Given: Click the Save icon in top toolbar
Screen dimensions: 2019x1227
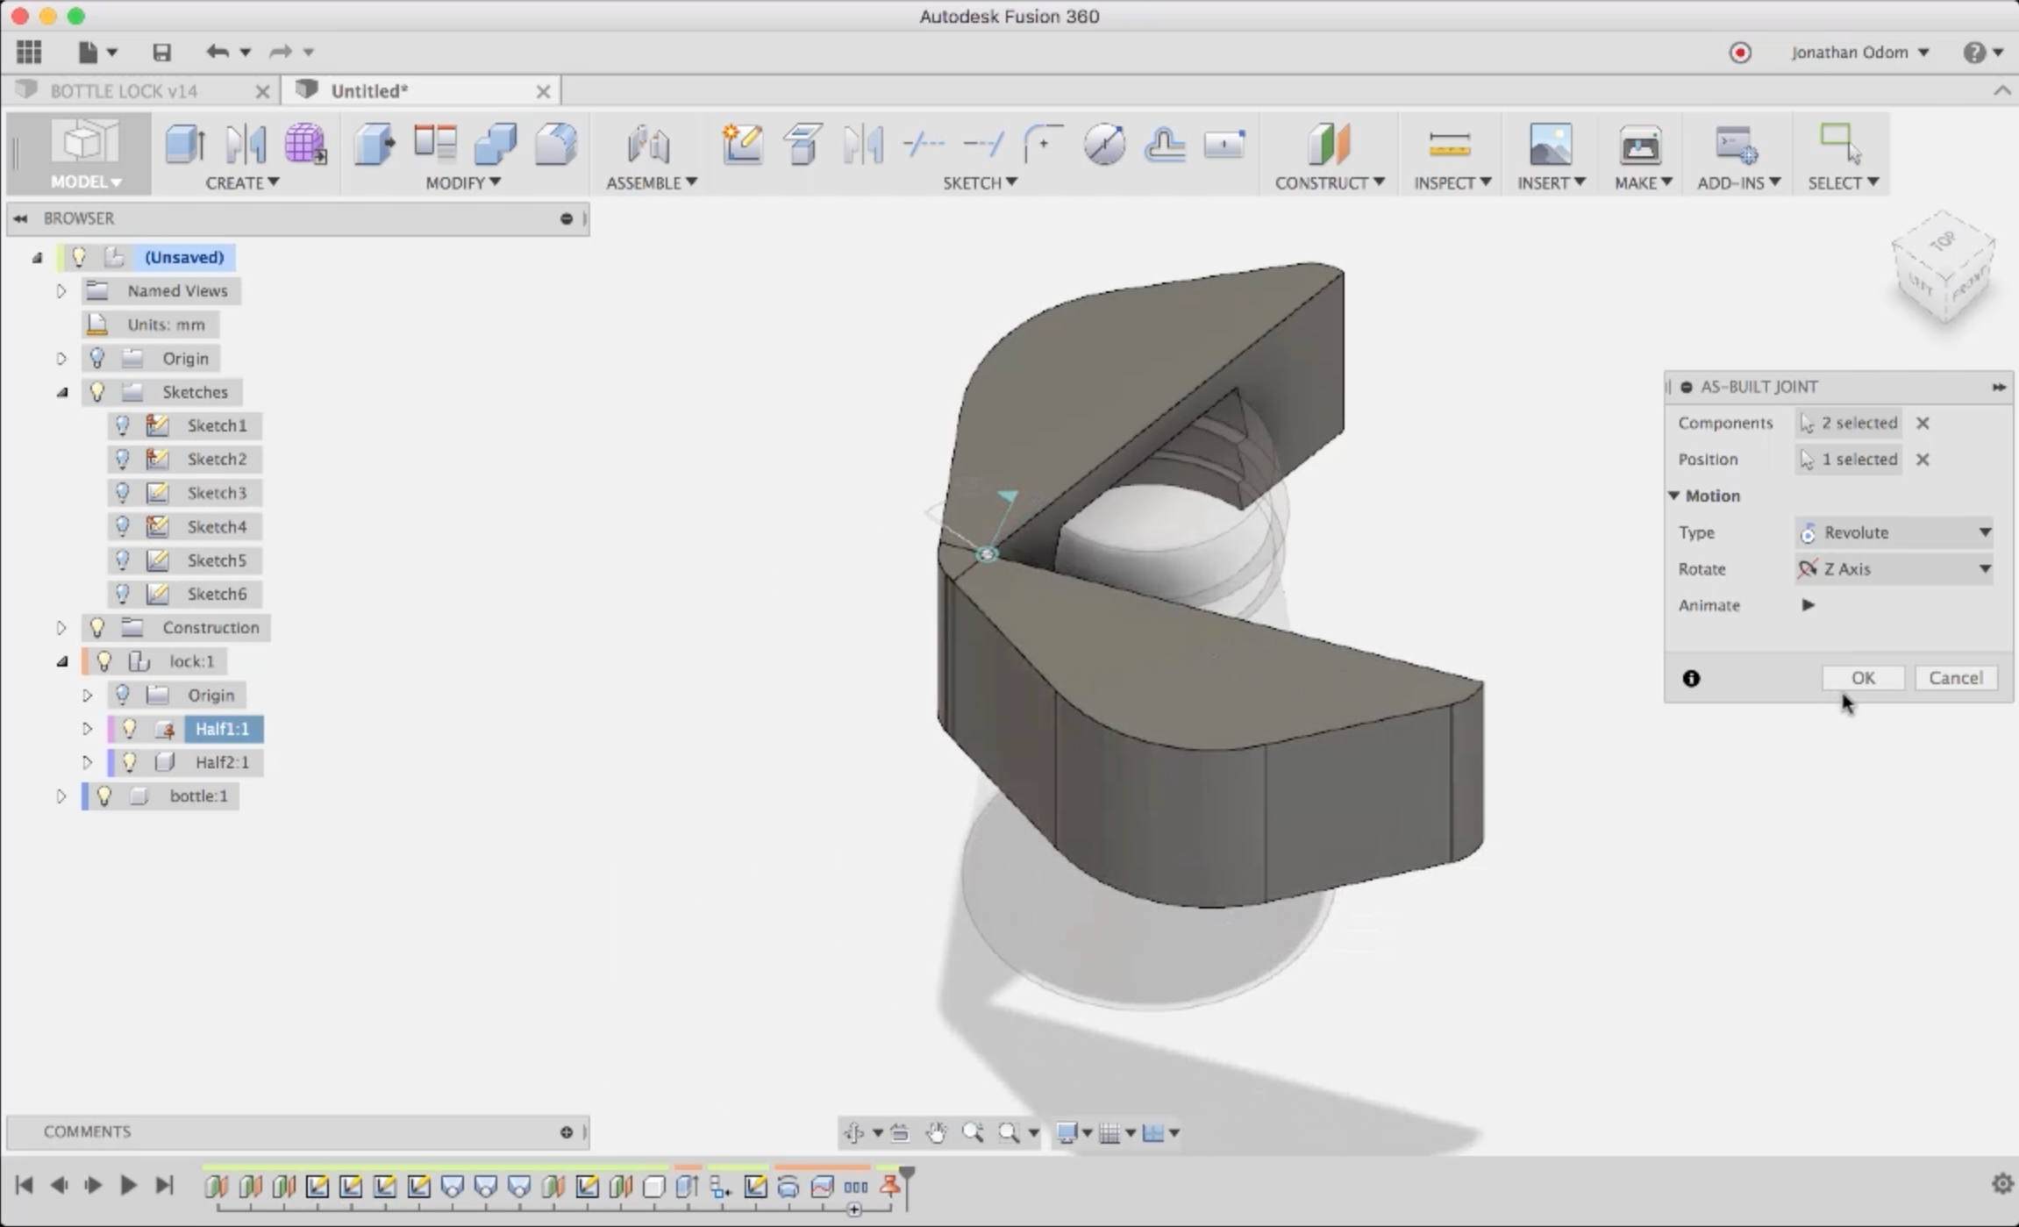Looking at the screenshot, I should [161, 53].
